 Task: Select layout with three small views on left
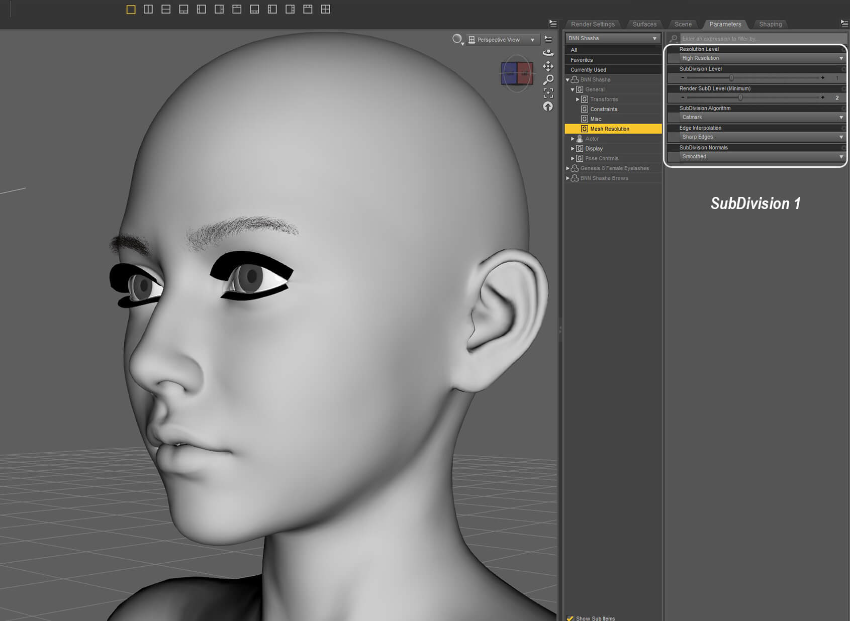point(272,10)
